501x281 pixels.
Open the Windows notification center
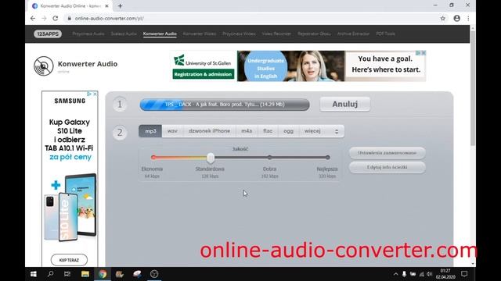click(x=464, y=274)
